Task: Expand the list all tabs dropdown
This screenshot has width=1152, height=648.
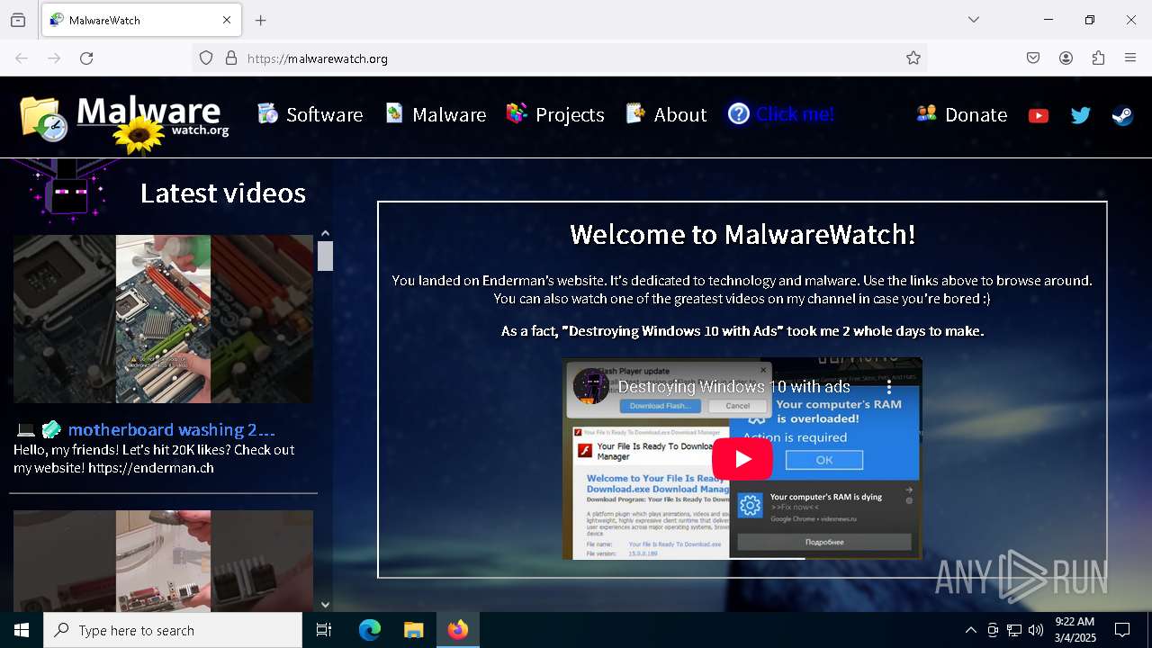Action: pos(974,20)
